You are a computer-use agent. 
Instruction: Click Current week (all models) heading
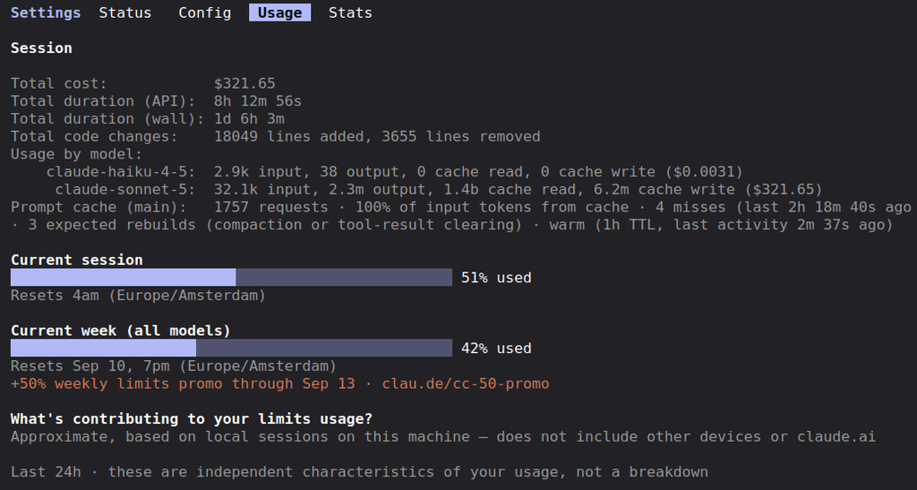121,331
